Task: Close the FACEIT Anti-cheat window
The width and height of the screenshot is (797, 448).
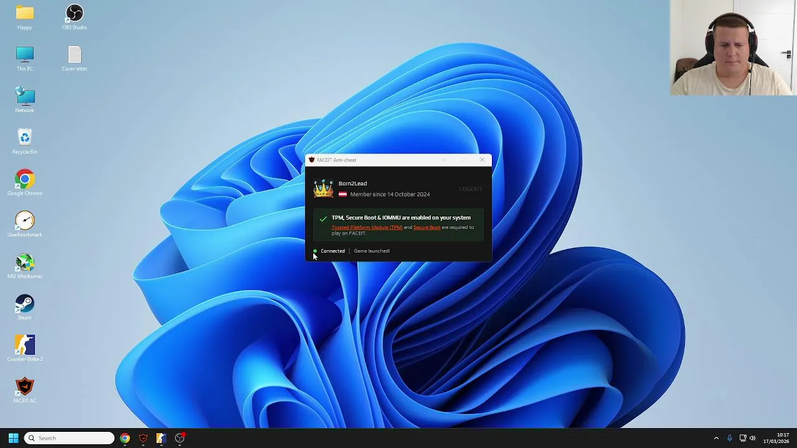Action: (482, 160)
